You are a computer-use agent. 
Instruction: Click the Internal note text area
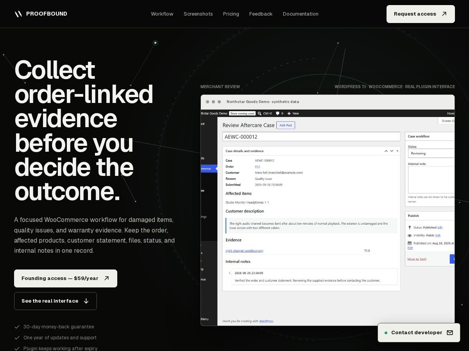click(x=431, y=180)
